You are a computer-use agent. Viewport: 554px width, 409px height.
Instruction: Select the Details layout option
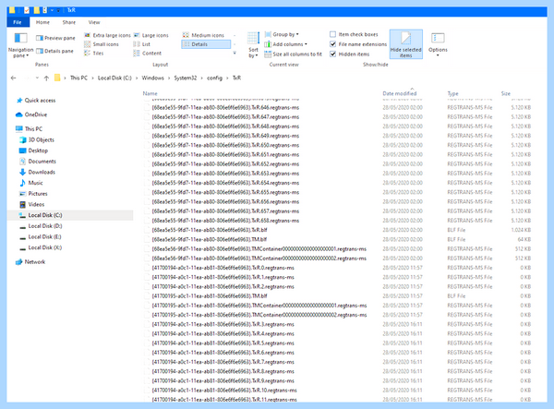point(206,44)
